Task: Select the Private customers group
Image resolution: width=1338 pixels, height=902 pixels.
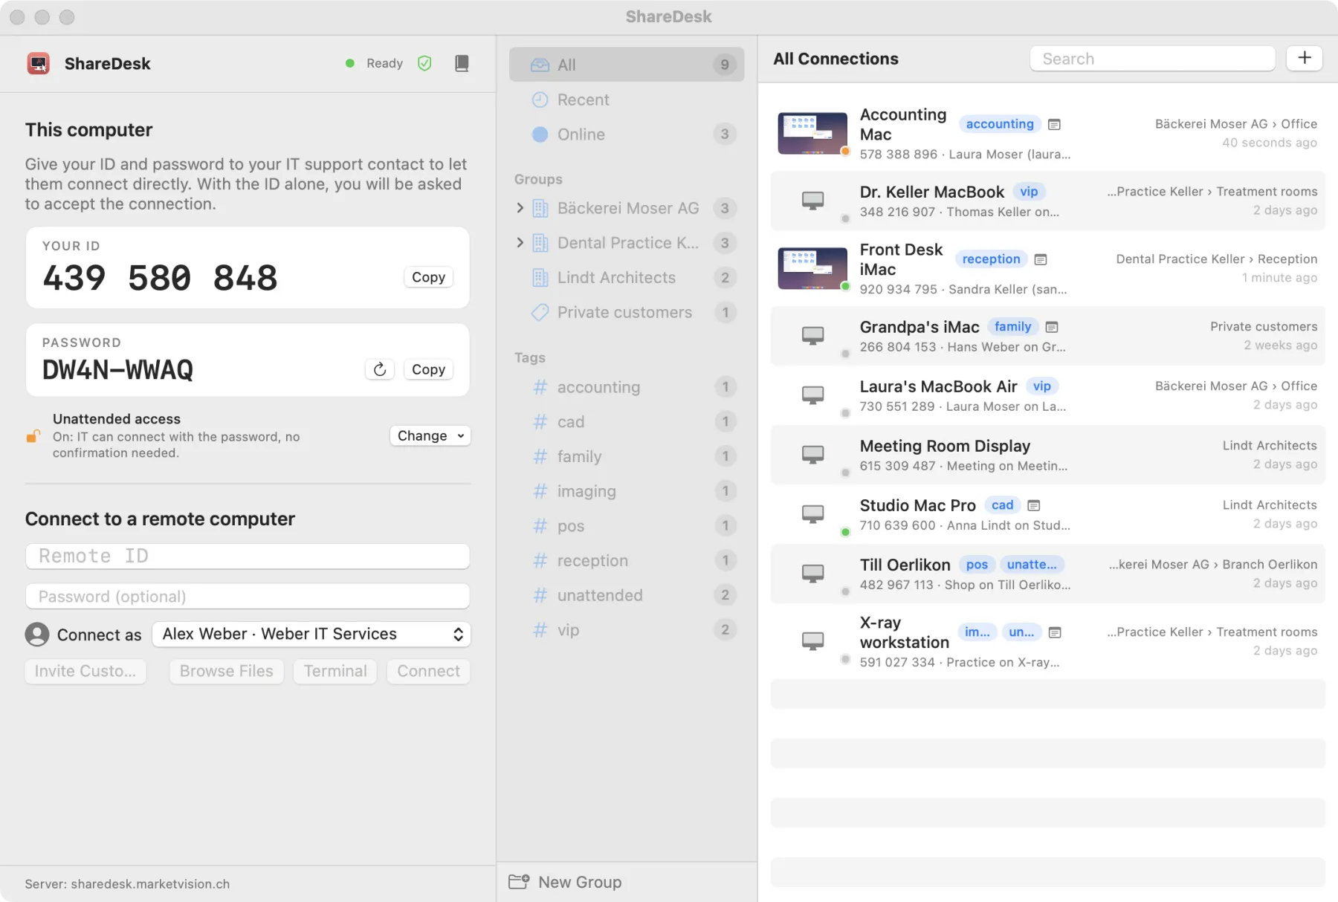Action: (627, 313)
